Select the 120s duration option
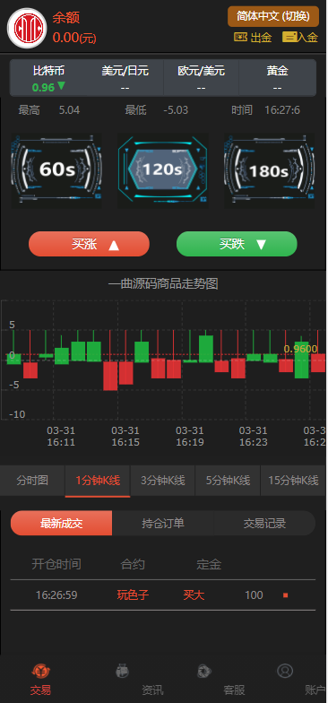The width and height of the screenshot is (328, 703). 163,170
